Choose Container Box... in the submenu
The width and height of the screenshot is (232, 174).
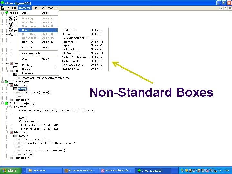click(83, 49)
